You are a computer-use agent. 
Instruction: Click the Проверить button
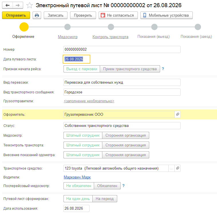(83, 15)
